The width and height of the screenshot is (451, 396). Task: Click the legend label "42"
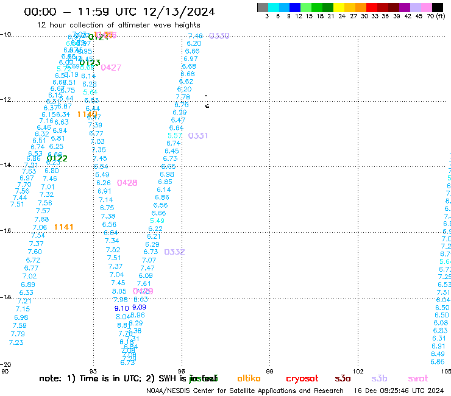[x=408, y=16]
